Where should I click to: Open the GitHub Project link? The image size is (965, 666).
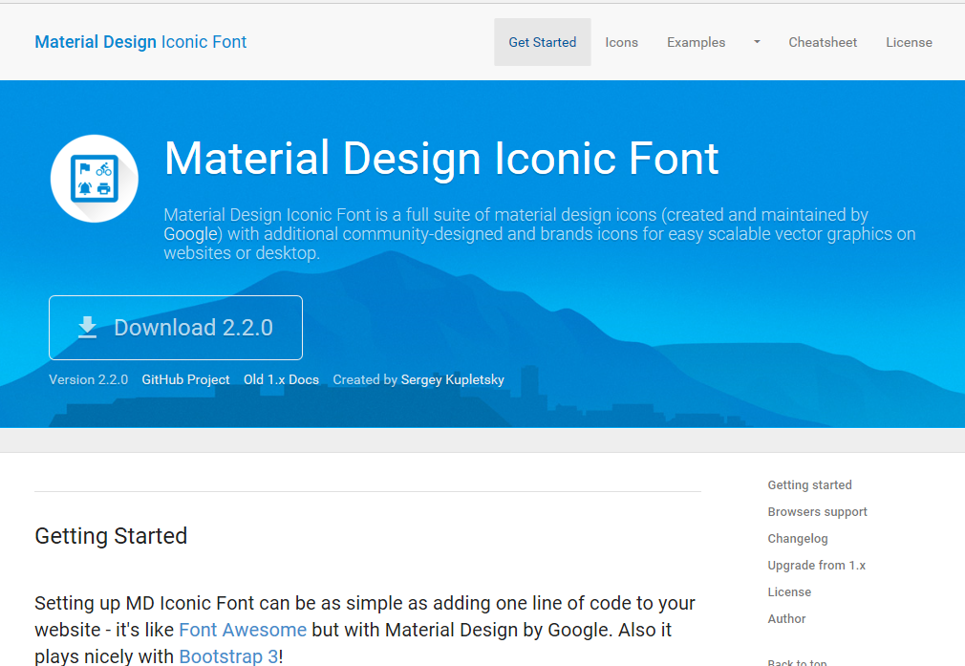point(186,379)
